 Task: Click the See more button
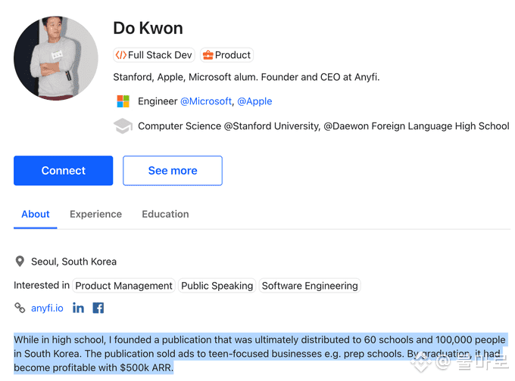point(173,171)
